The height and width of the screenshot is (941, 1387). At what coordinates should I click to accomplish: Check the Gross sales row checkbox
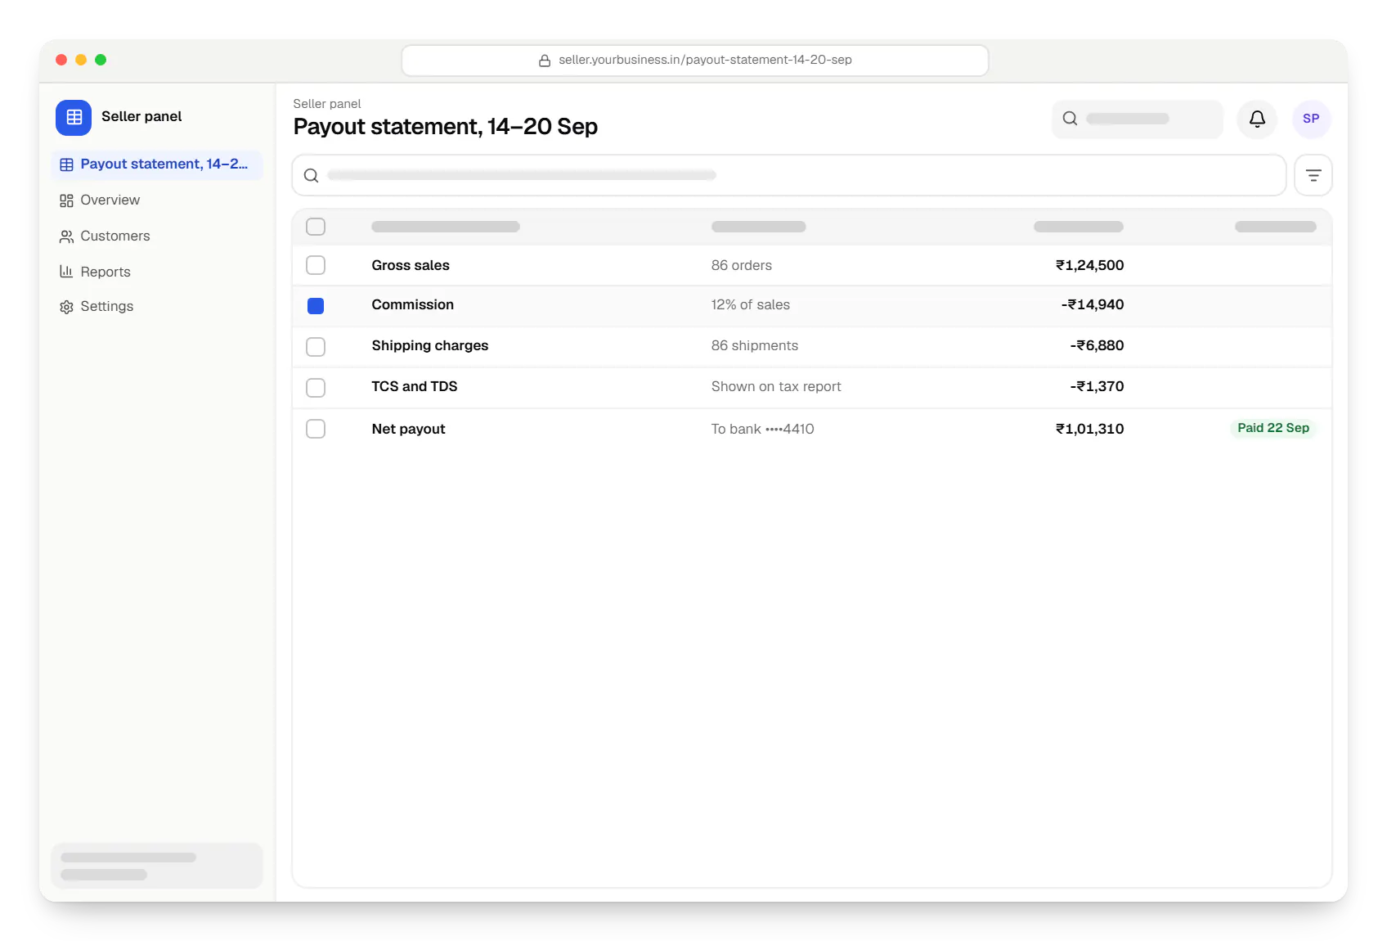point(316,265)
